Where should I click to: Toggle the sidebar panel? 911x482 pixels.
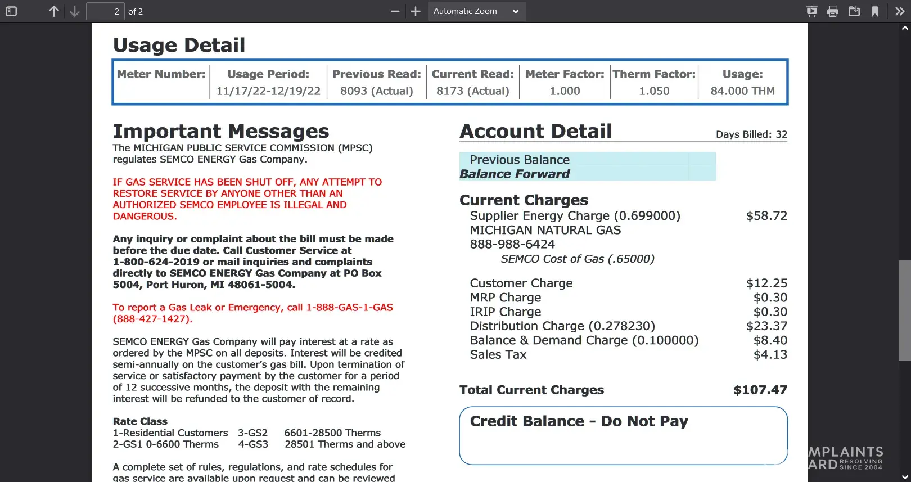pyautogui.click(x=11, y=11)
